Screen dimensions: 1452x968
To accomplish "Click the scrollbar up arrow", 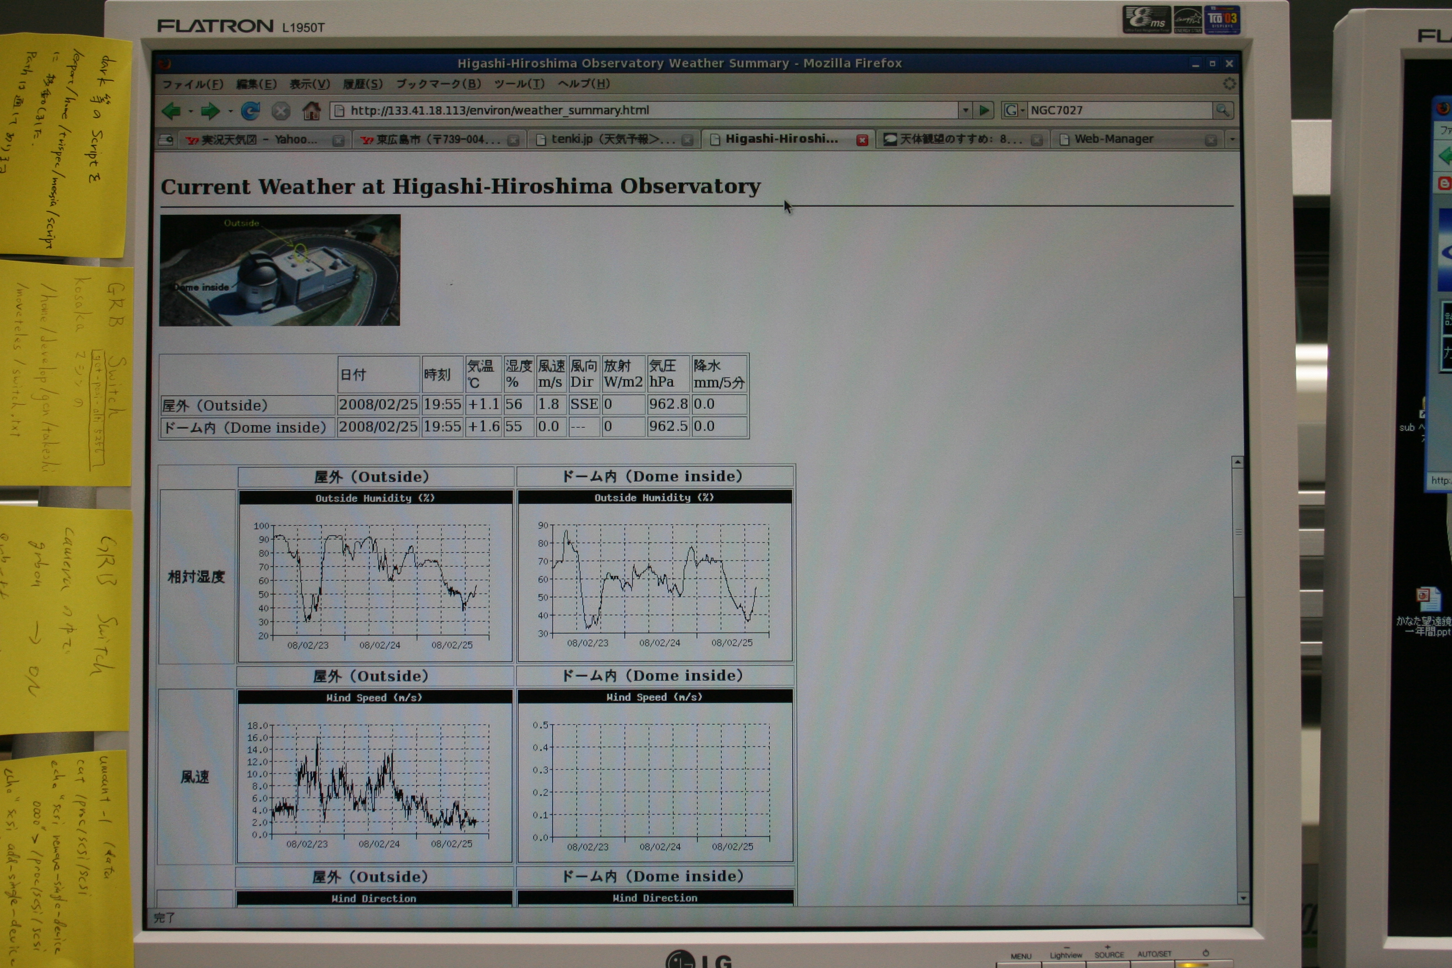I will click(x=1237, y=462).
